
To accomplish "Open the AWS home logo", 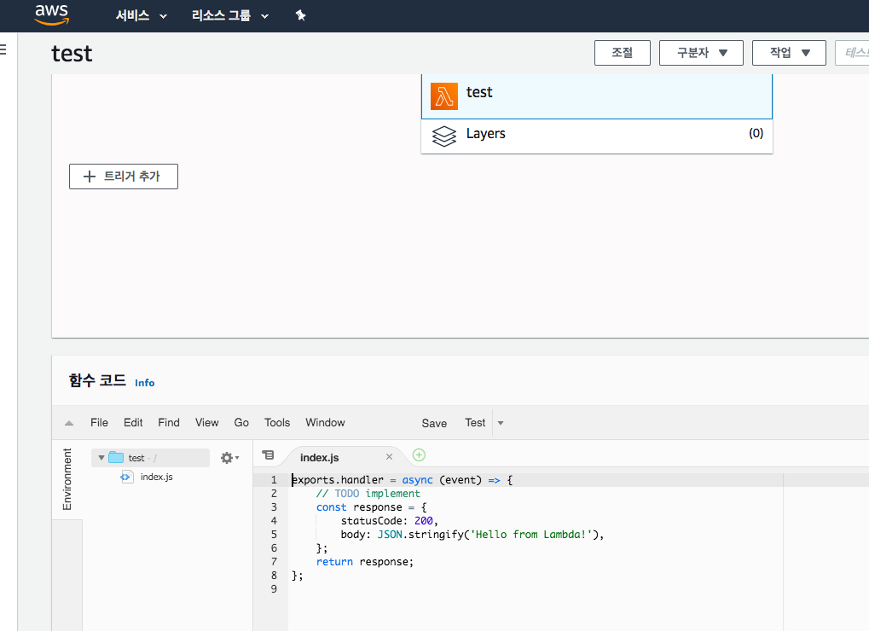I will tap(51, 15).
